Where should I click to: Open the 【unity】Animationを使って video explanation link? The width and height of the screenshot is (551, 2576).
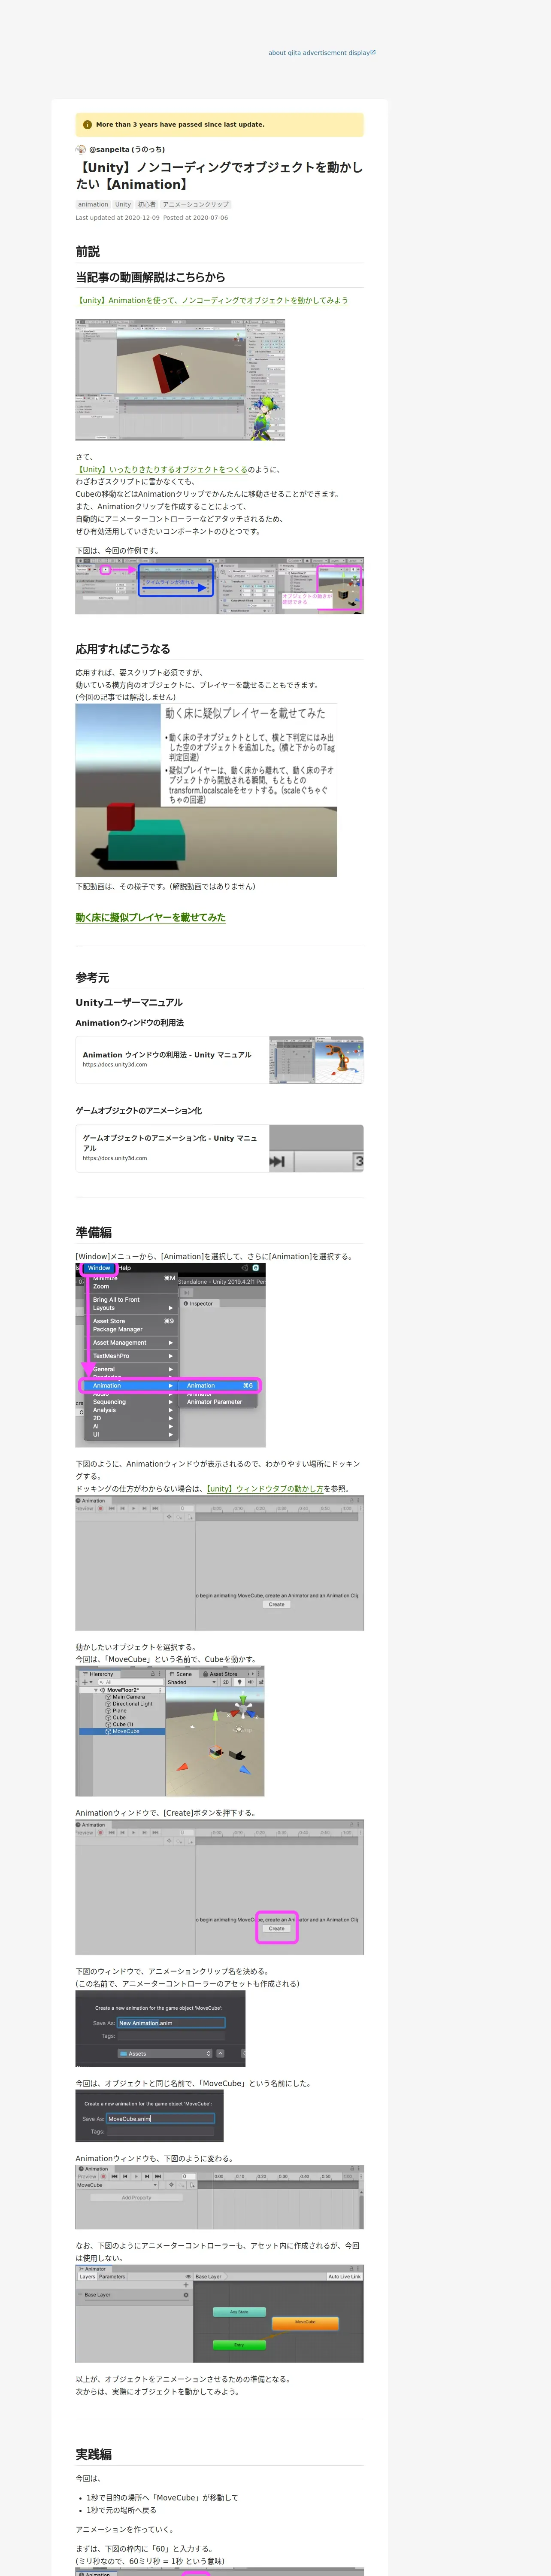[x=212, y=300]
